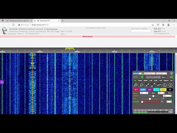Click the max zoom-out arrows icon

pos(153,85)
